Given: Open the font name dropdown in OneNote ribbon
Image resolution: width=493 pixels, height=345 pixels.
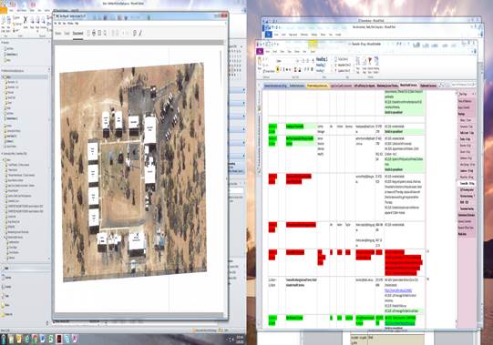Looking at the screenshot, I should tap(287, 61).
